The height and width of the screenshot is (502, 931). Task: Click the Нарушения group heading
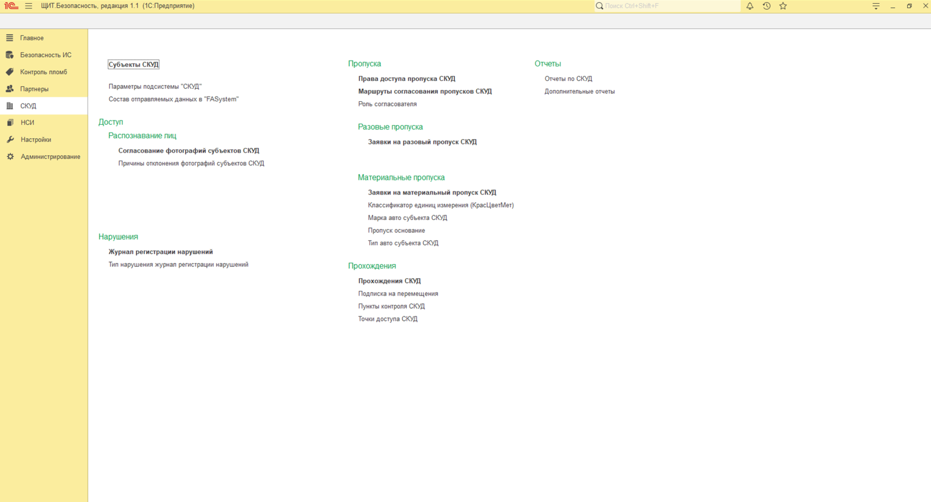click(x=118, y=237)
